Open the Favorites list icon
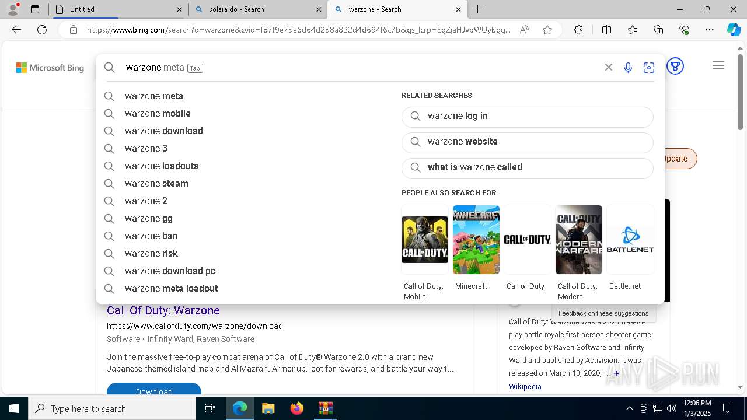 (x=633, y=30)
